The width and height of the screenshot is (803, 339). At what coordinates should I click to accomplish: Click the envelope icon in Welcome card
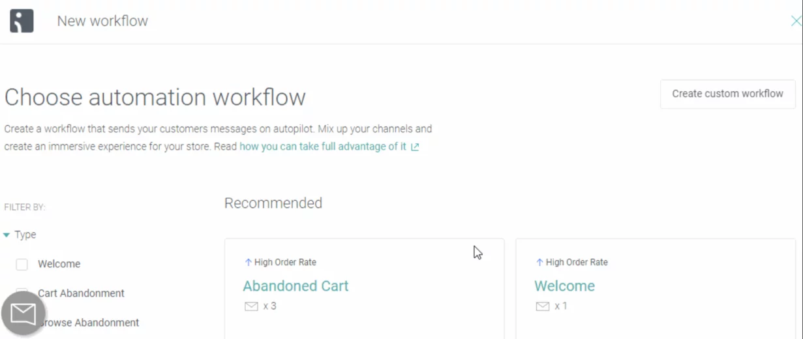point(542,306)
